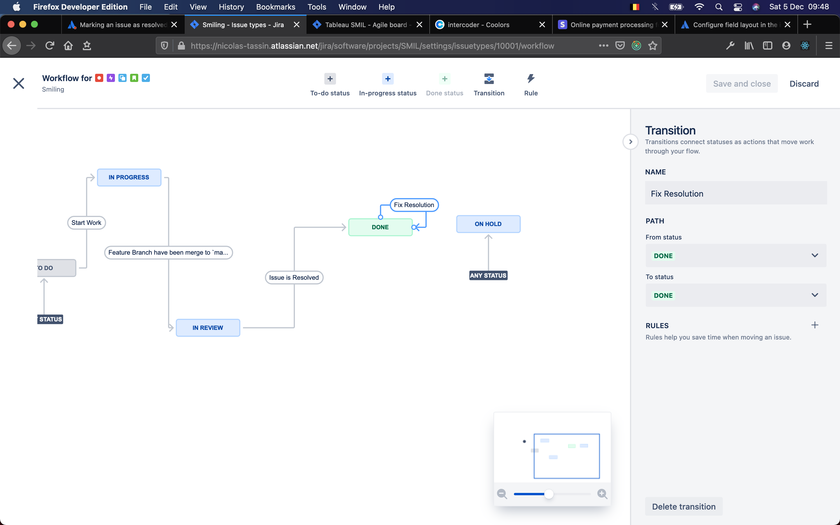840x525 pixels.
Task: Adjust the canvas zoom slider
Action: (x=548, y=494)
